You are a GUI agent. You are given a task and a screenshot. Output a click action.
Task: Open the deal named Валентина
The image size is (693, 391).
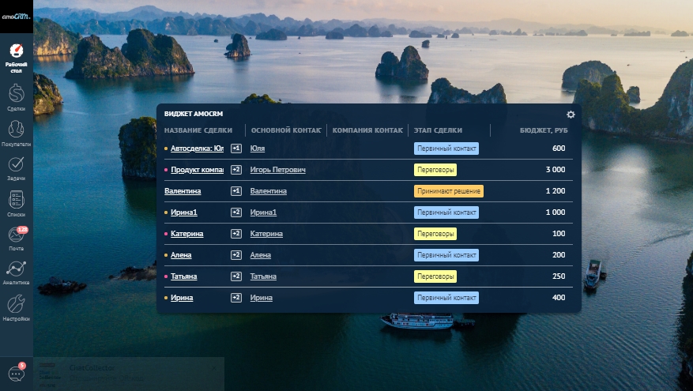(183, 191)
